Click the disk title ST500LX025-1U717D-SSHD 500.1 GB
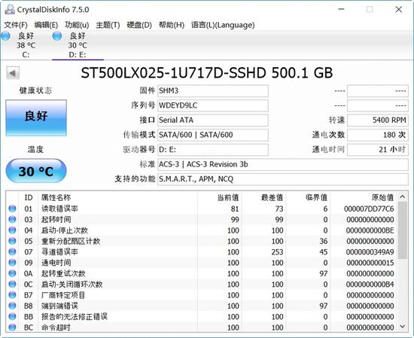This screenshot has height=338, width=414. pos(207,73)
